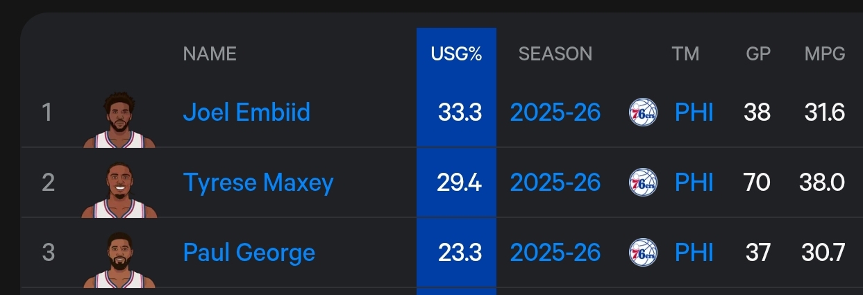Open the PHI team link in Embiid's row
Screen dimensions: 863x295
(694, 112)
